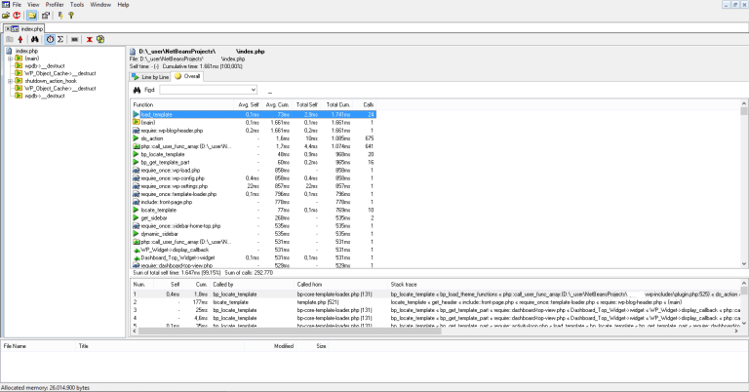Click the open file folder icon
The image size is (749, 392).
click(x=6, y=16)
